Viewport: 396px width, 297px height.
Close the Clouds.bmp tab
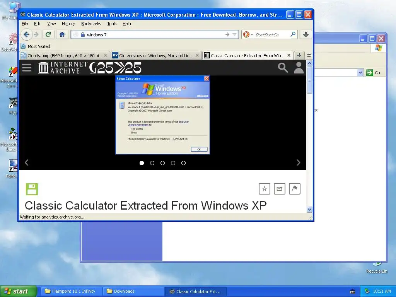pos(106,55)
